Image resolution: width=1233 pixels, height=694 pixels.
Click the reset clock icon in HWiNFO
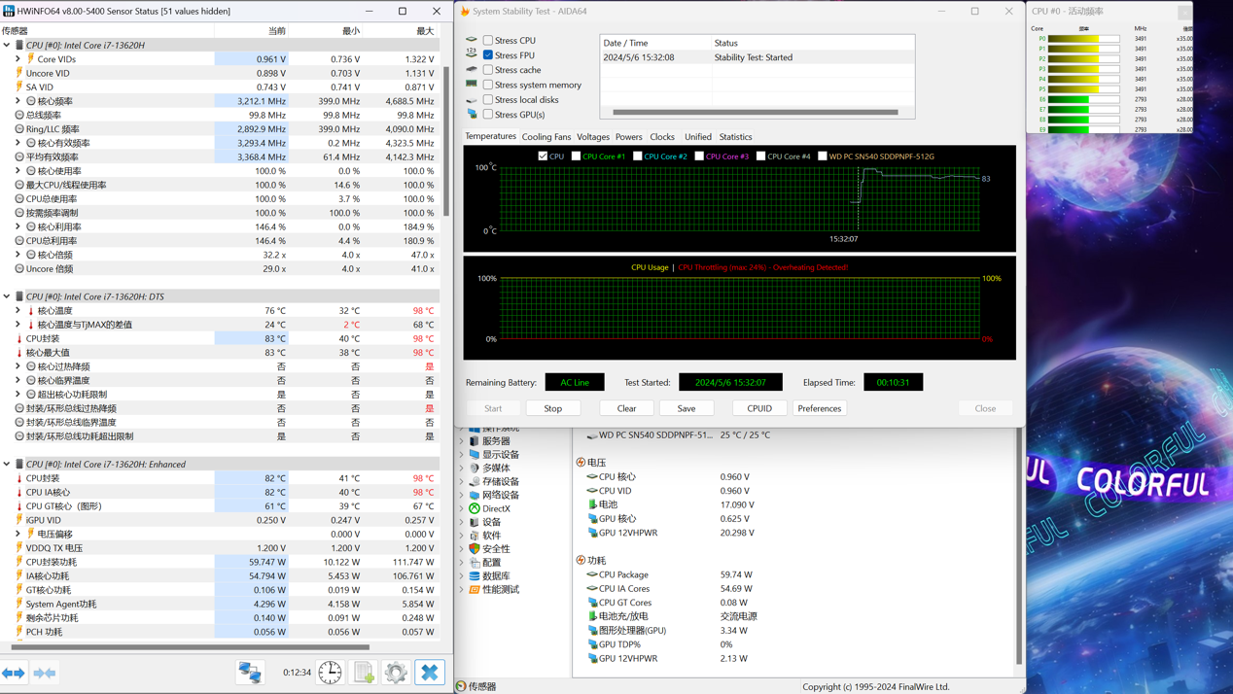coord(331,673)
